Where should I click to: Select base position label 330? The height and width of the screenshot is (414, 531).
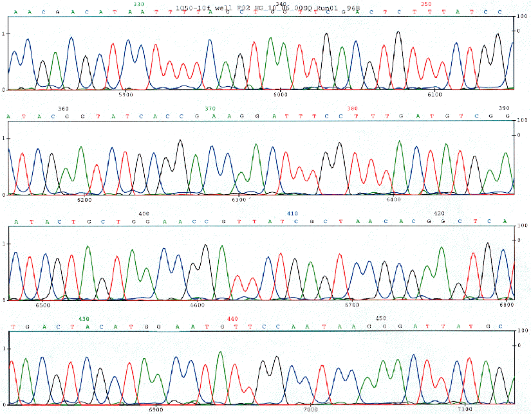coord(139,4)
